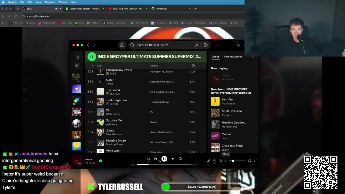Select Adult Diversion in the queue
The image size is (345, 194).
pos(233,113)
